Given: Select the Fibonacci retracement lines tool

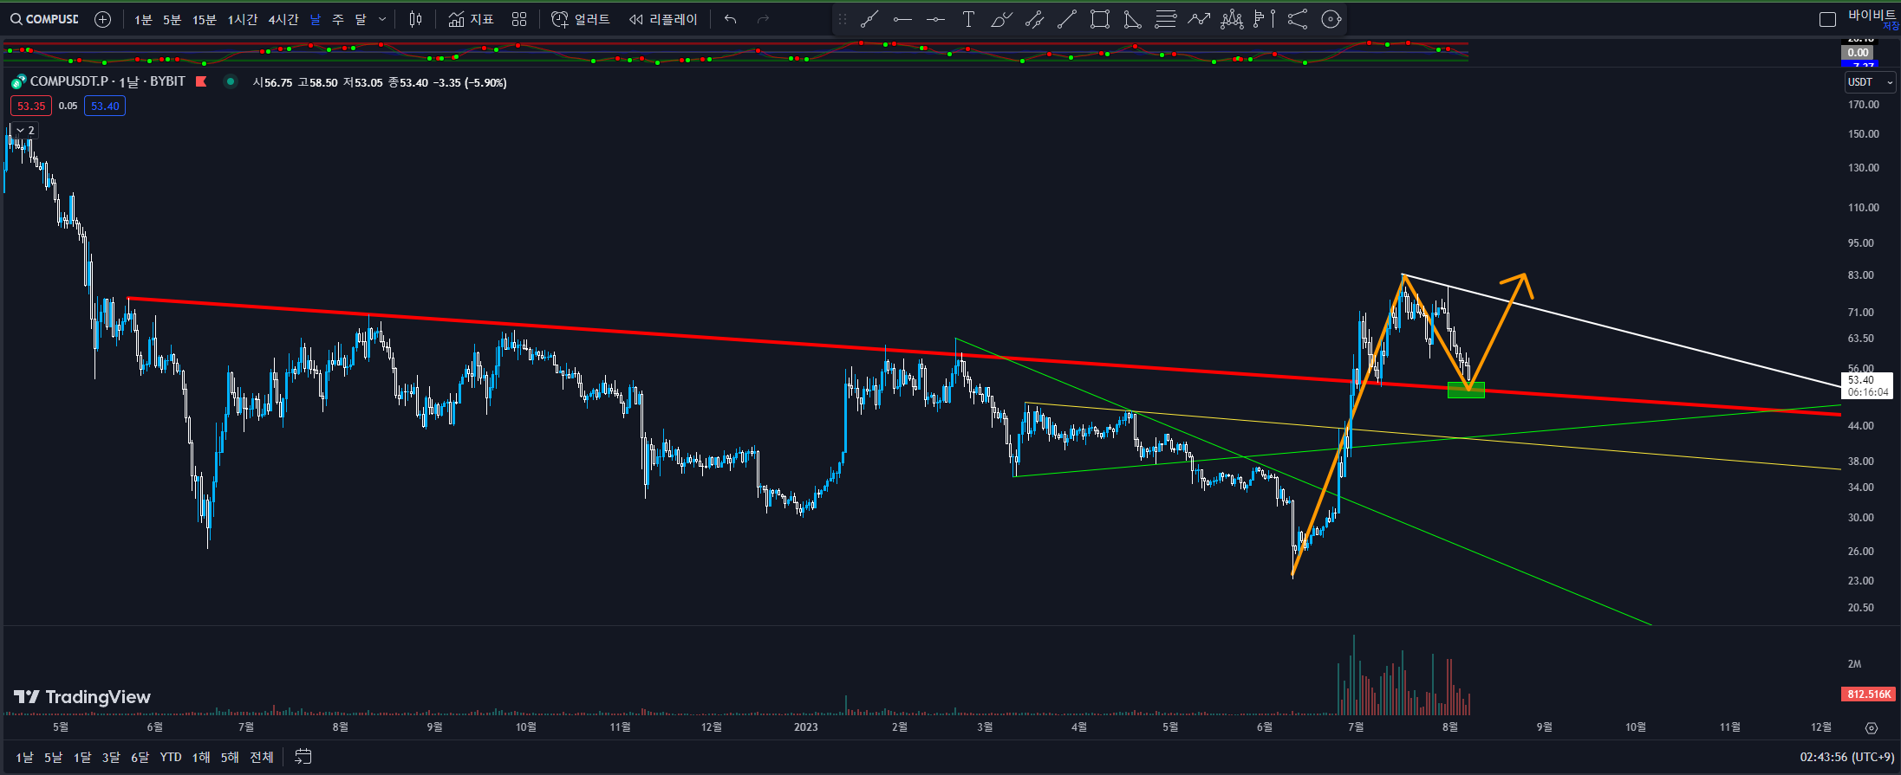Looking at the screenshot, I should click(x=1166, y=19).
